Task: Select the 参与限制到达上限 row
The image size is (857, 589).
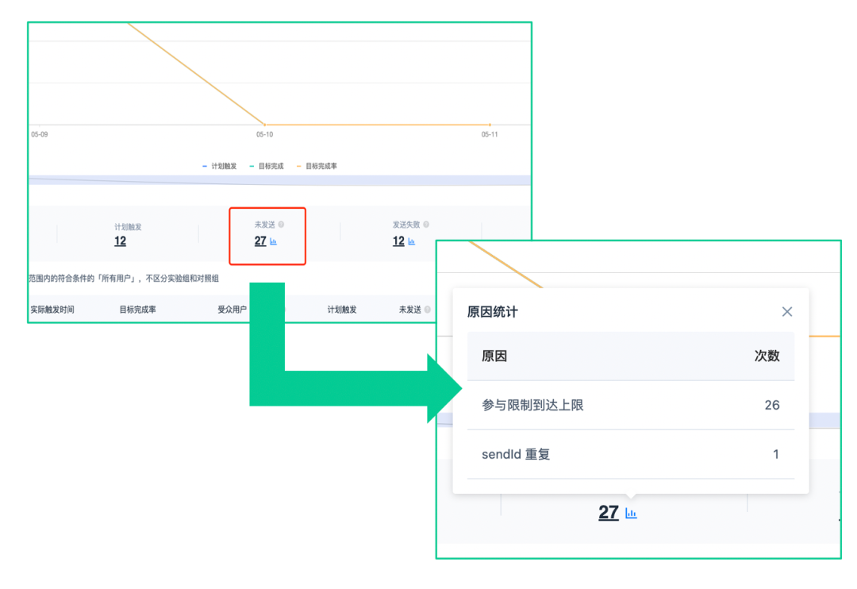Action: [631, 406]
